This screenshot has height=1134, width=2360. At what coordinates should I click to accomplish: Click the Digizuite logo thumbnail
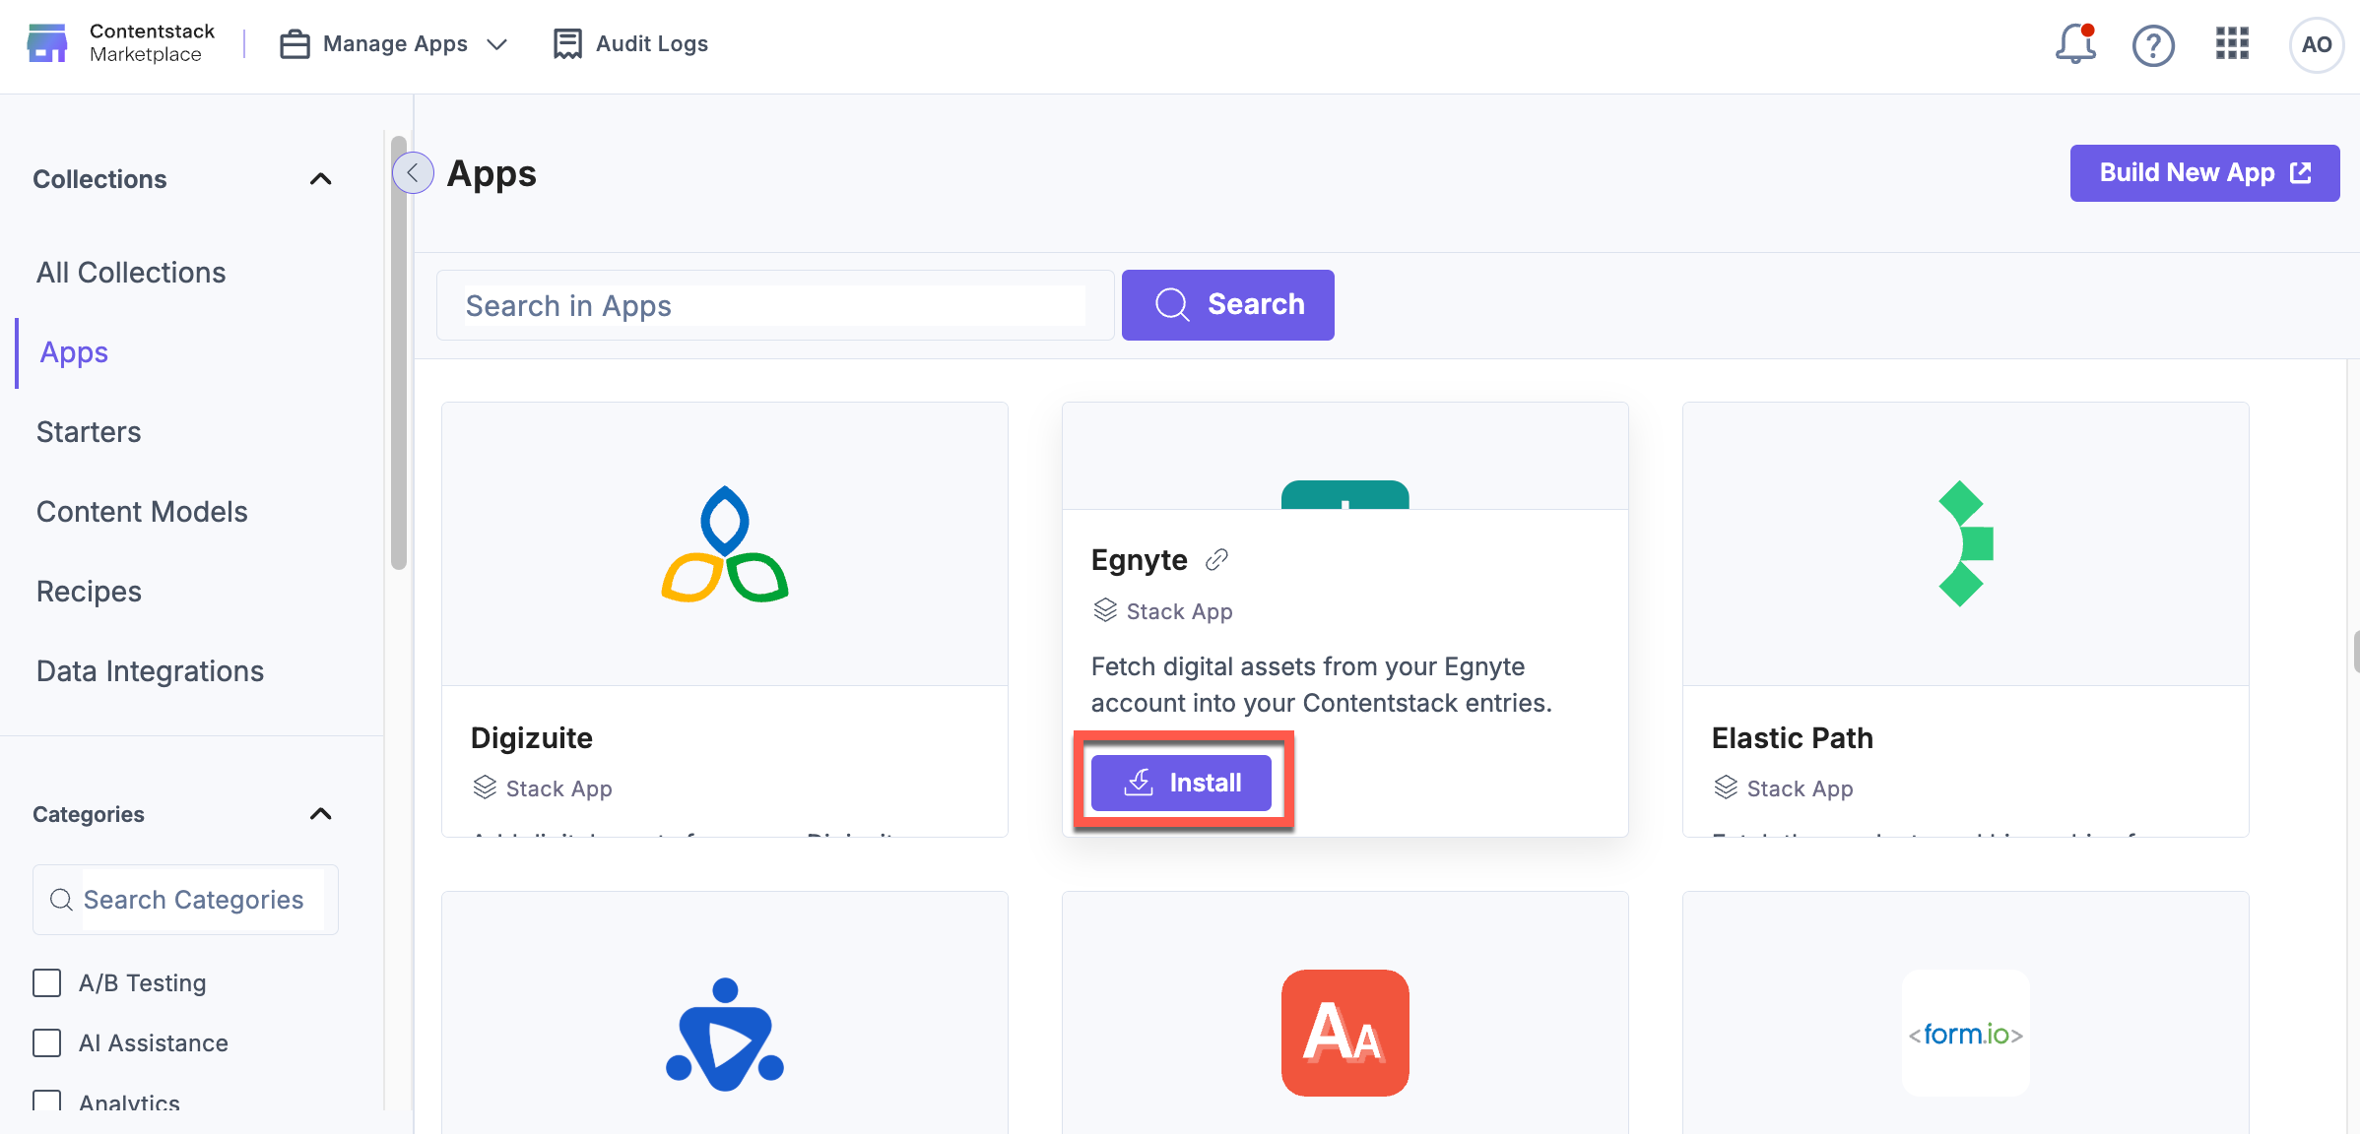[725, 543]
